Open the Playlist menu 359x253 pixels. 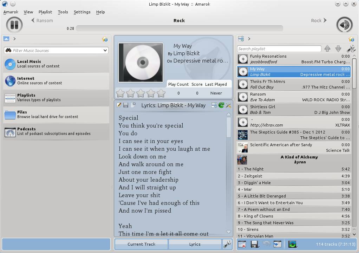click(45, 12)
